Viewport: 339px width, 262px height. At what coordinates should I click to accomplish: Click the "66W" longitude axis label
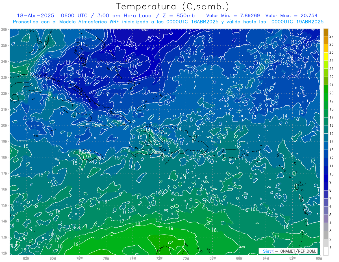click(x=239, y=258)
